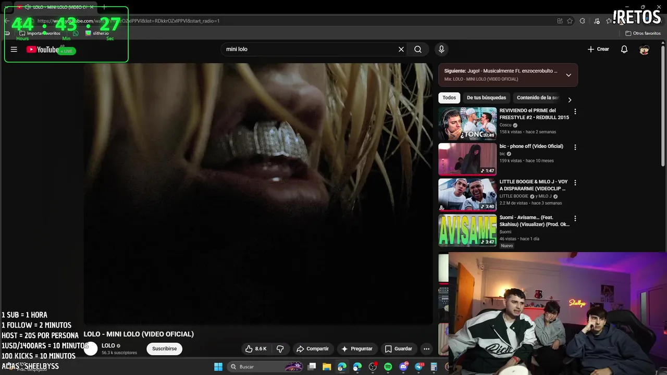Open account menu from profile avatar
The height and width of the screenshot is (375, 667).
[645, 49]
